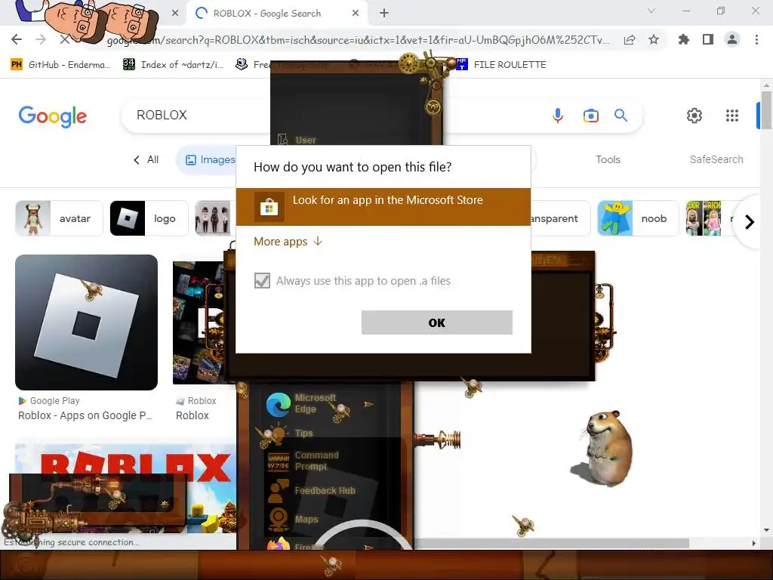The width and height of the screenshot is (773, 580).
Task: Select the logo filter chip
Action: [x=149, y=218]
